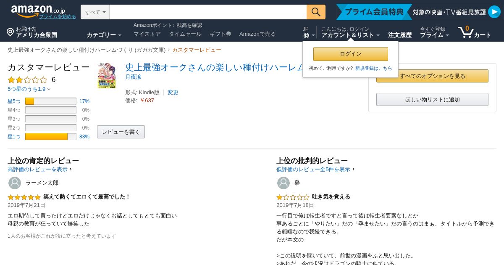The width and height of the screenshot is (504, 265).
Task: Open the すべて search category dropdown
Action: click(95, 12)
